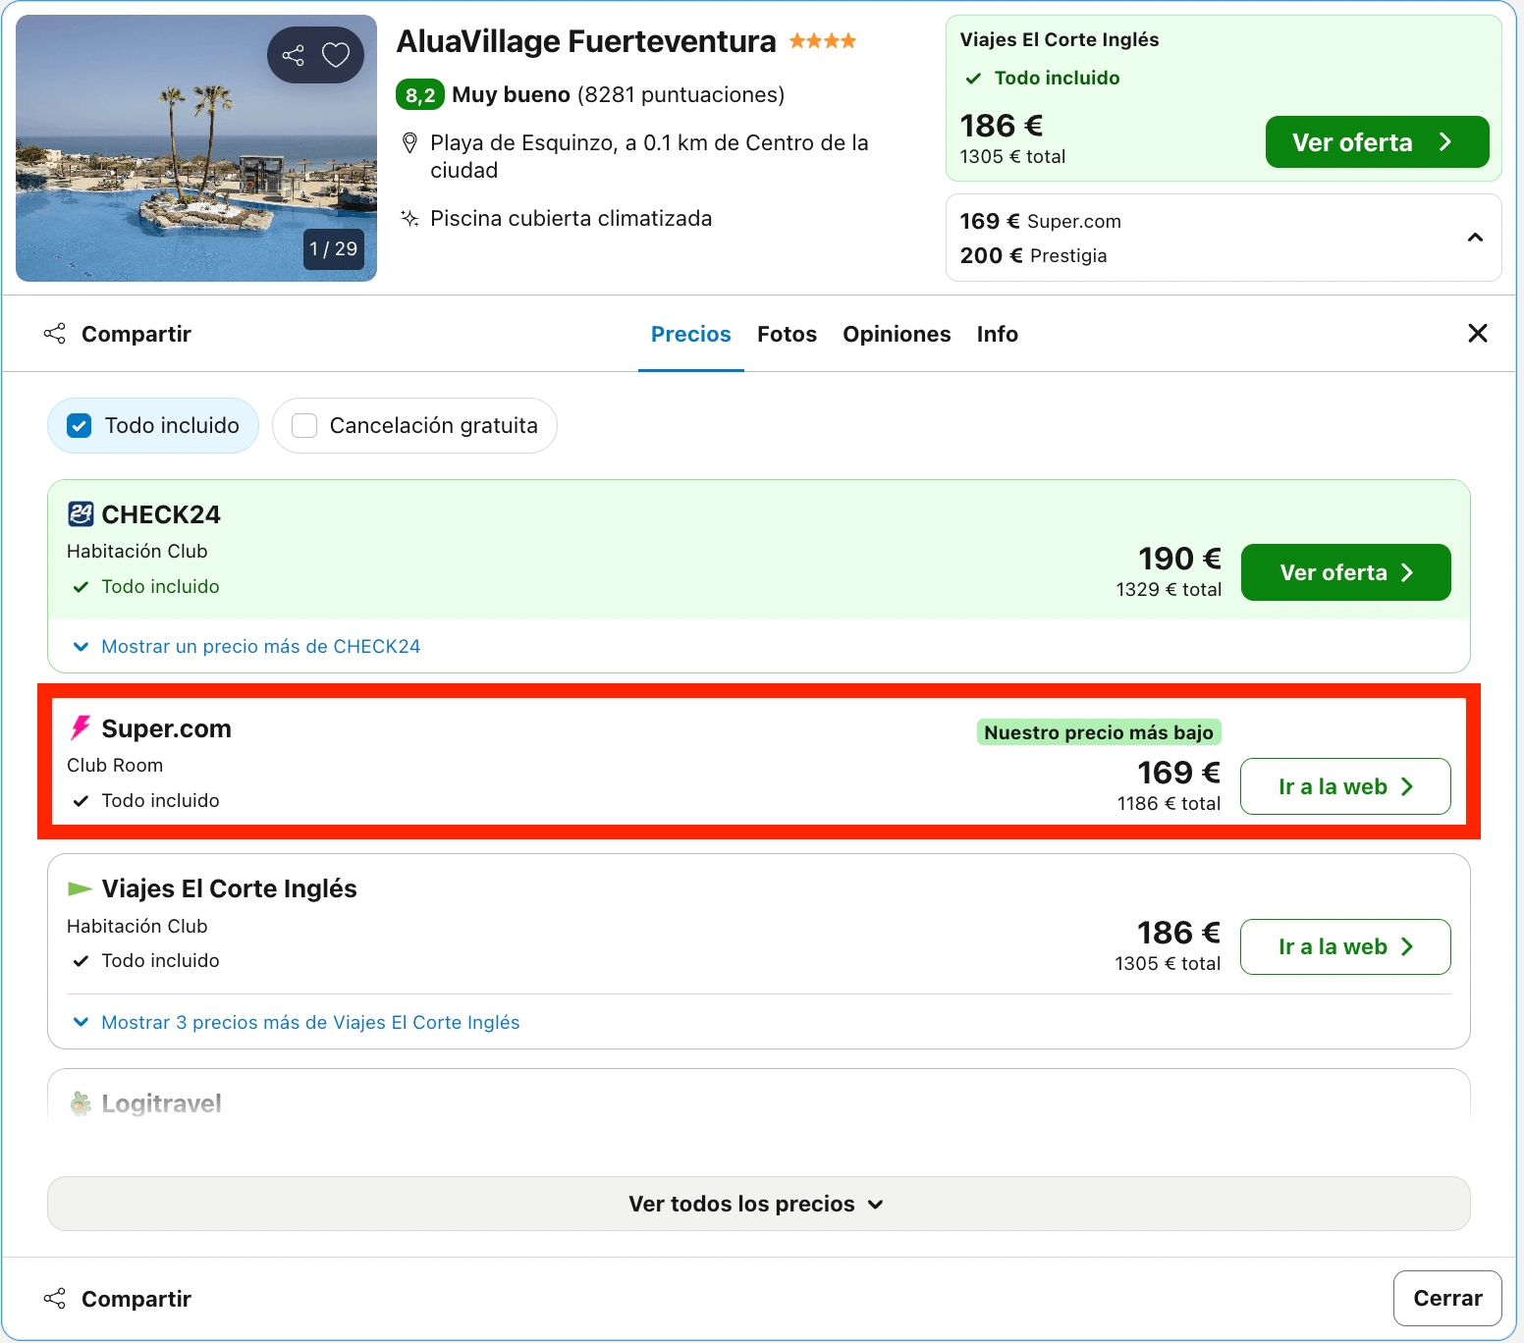Click the 8281 puntuaciones text
1524x1343 pixels.
[681, 94]
